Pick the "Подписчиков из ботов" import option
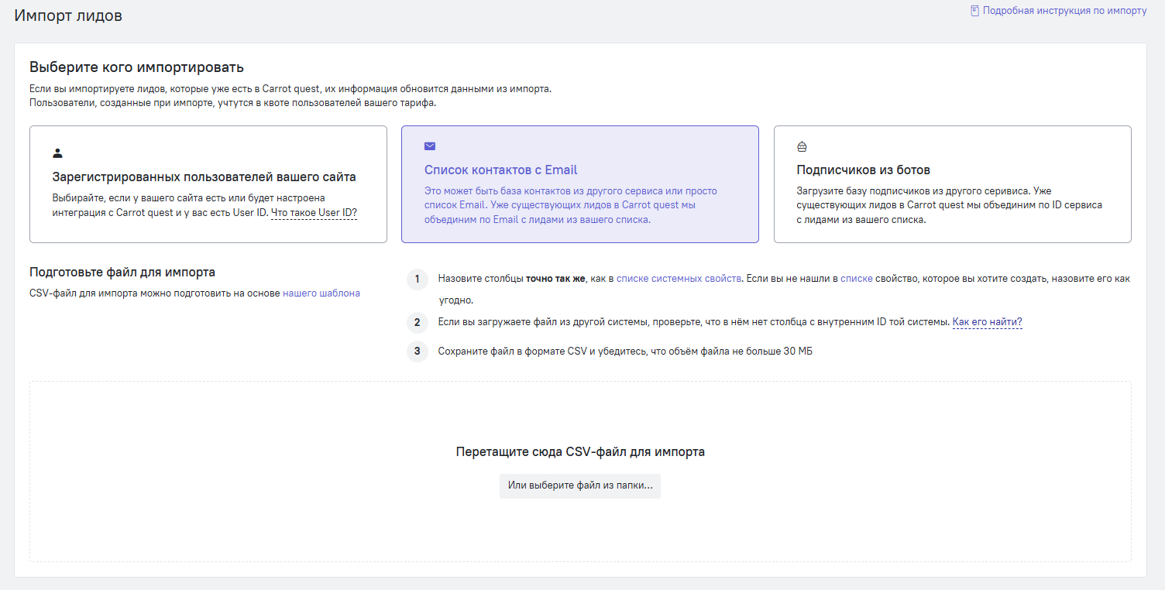The image size is (1165, 590). click(x=863, y=170)
